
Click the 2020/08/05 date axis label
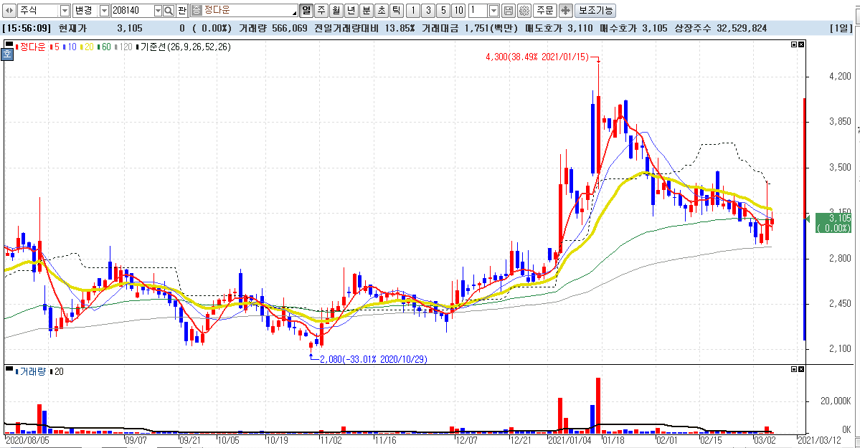click(x=27, y=440)
